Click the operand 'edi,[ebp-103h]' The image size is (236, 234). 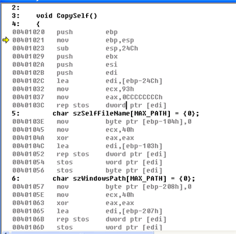pyautogui.click(x=134, y=146)
